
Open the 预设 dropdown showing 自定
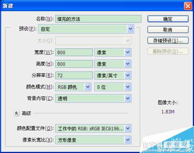click(86, 29)
